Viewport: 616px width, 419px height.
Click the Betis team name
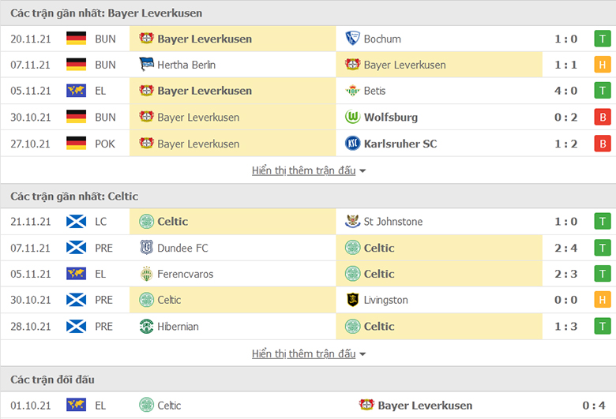(x=374, y=91)
